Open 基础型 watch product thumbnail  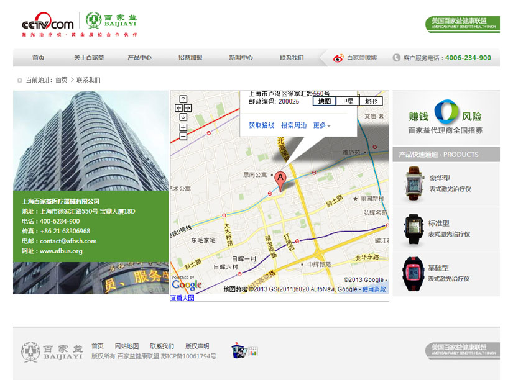[412, 274]
